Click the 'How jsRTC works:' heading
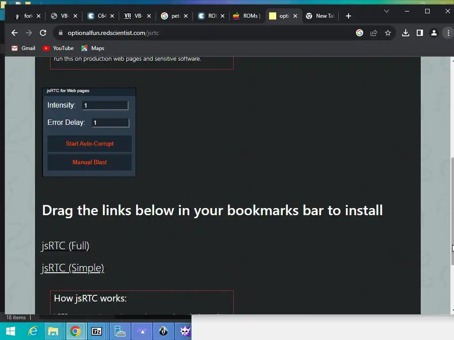This screenshot has height=340, width=454. [90, 298]
